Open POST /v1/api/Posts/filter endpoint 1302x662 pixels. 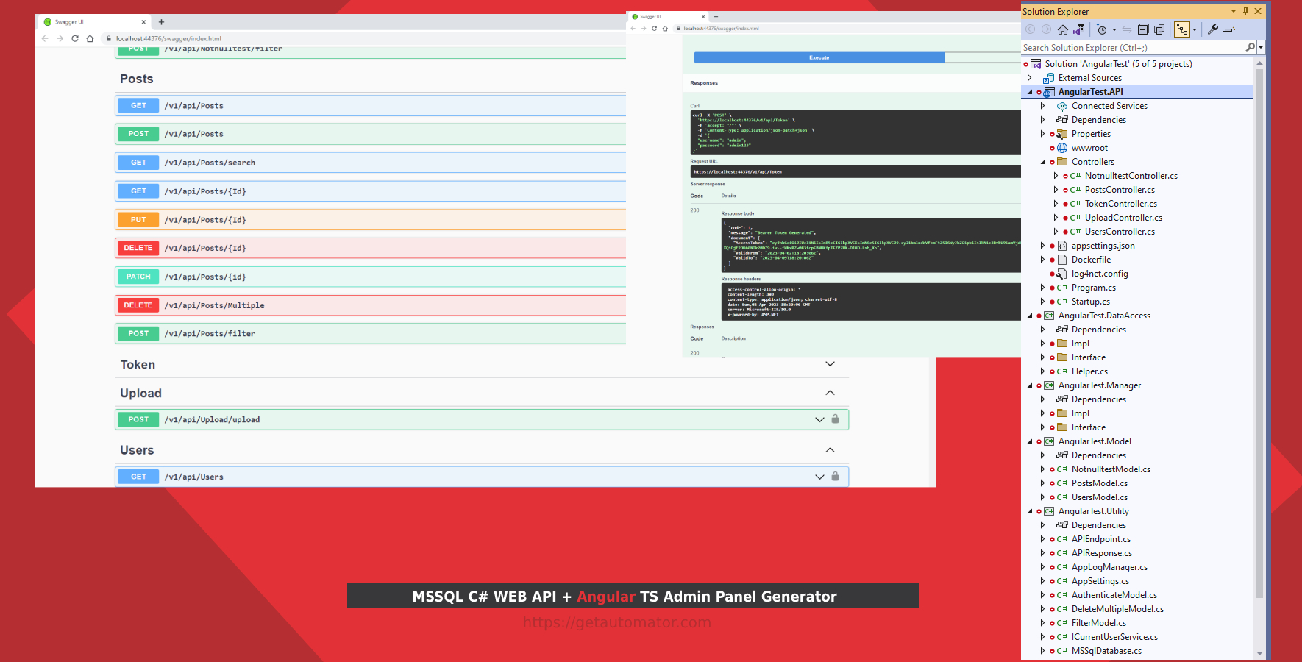coord(371,334)
